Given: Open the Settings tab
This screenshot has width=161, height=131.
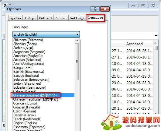Looking at the screenshot, I should [77, 18].
